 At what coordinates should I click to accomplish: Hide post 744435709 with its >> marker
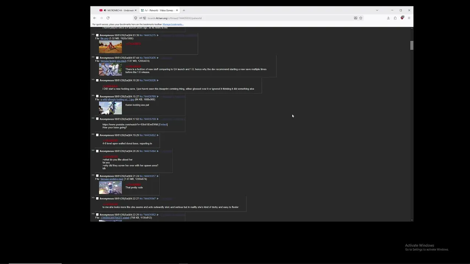[93, 96]
